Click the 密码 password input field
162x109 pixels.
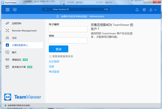68,40
